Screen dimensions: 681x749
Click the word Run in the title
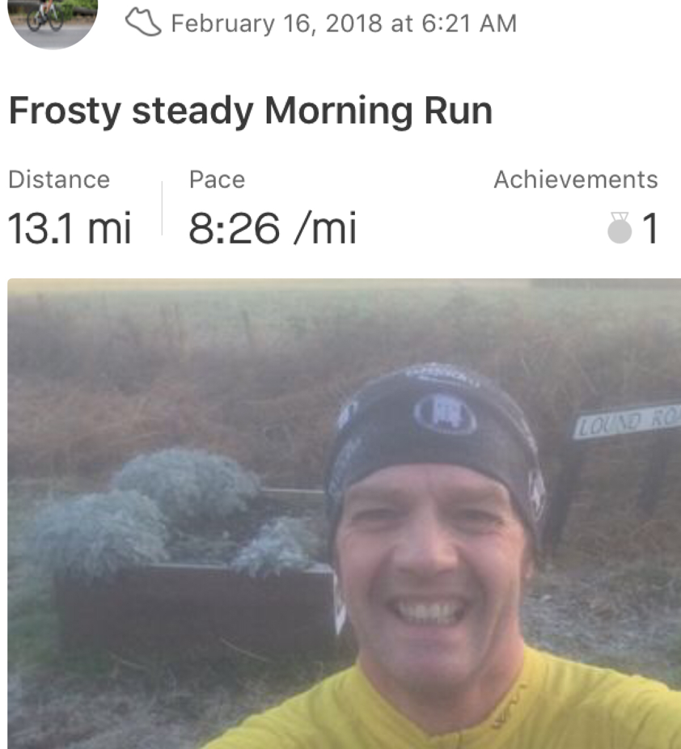tap(458, 111)
